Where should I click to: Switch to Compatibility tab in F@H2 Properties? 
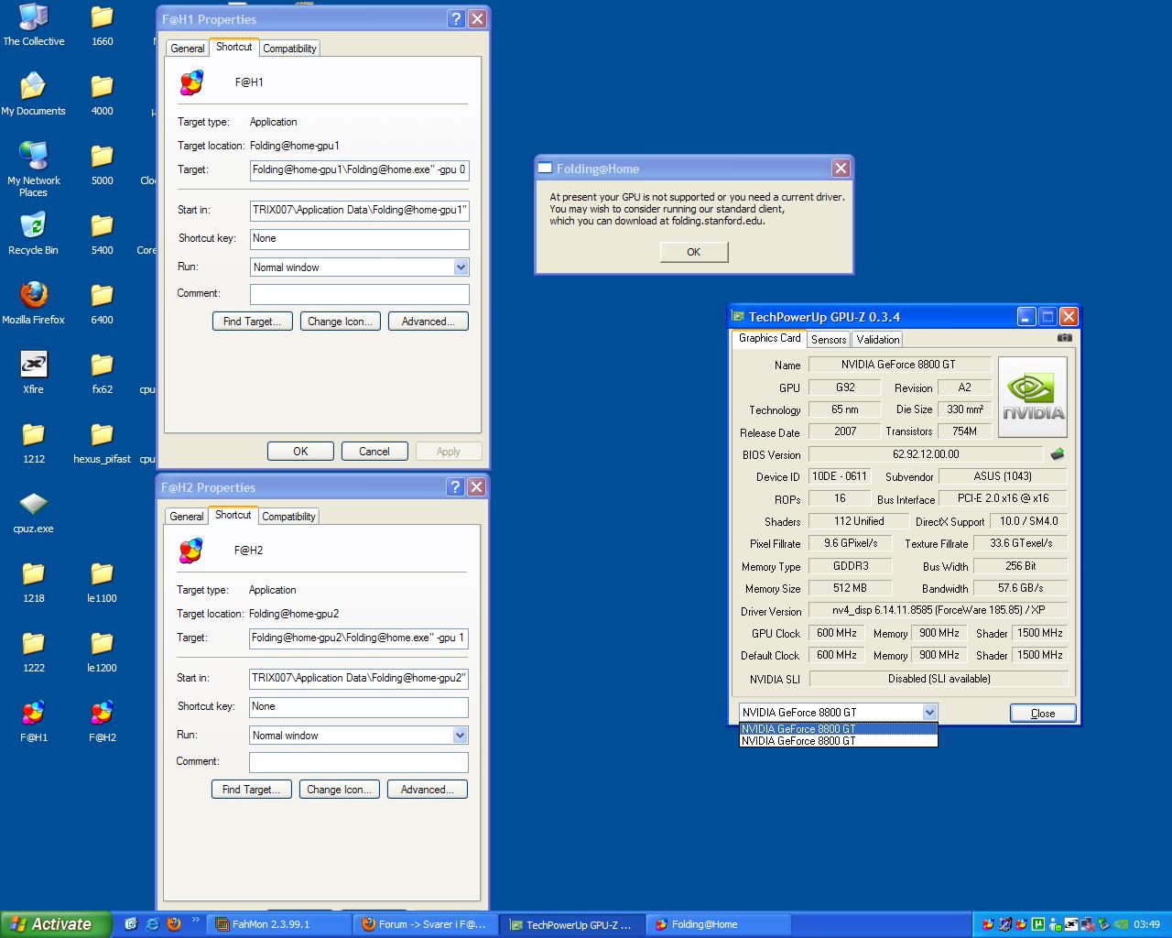pyautogui.click(x=289, y=517)
